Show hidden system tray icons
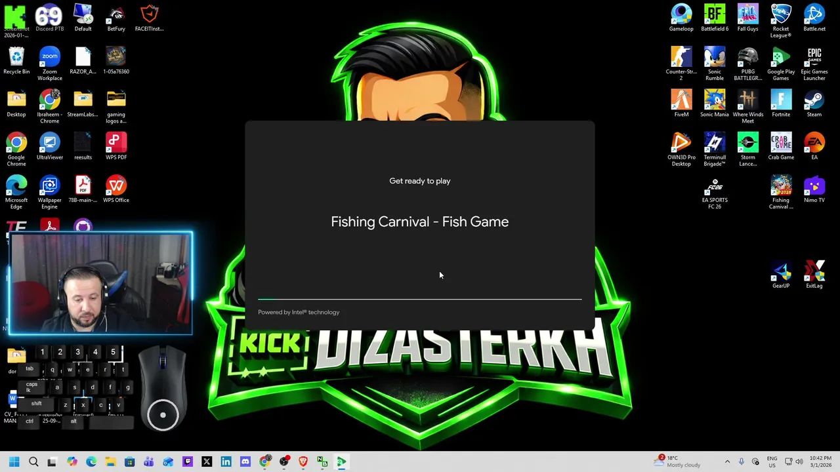Screen dimensions: 840x472 click(x=727, y=462)
